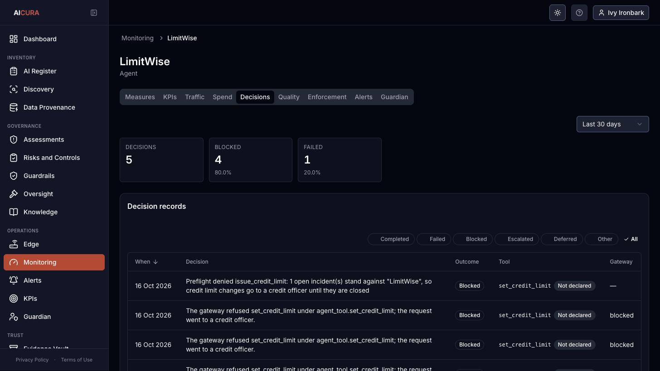Click the Discovery scan icon
660x371 pixels.
point(14,89)
